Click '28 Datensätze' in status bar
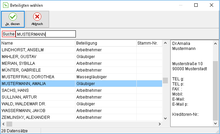 (15, 131)
